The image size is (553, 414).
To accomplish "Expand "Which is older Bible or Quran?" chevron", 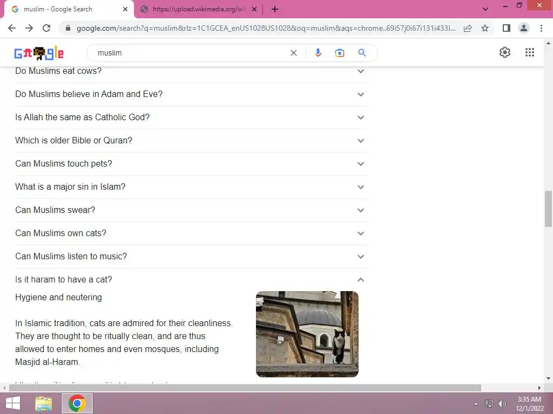I will point(360,141).
